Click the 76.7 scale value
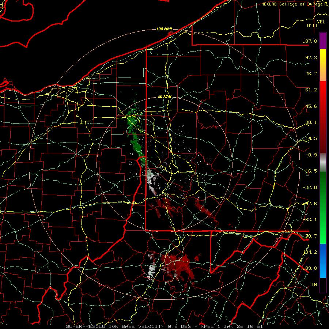This screenshot has height=329, width=329. pyautogui.click(x=311, y=73)
